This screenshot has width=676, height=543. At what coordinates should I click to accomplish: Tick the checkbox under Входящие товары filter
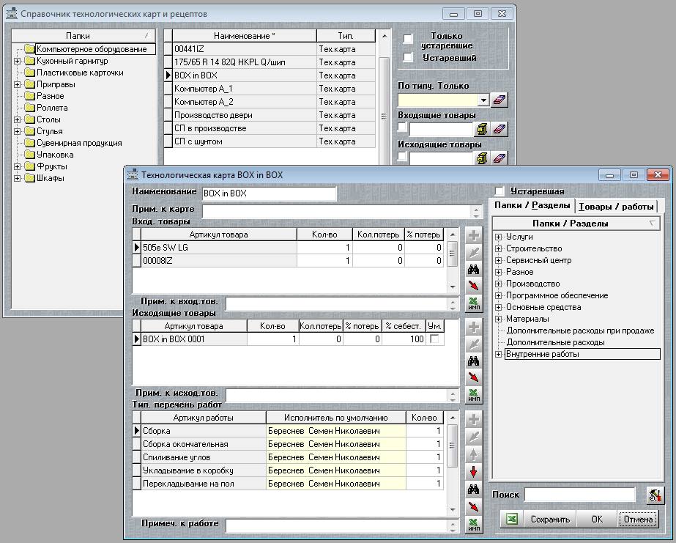402,128
